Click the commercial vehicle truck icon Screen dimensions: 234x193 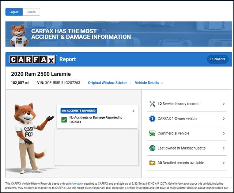[152, 133]
